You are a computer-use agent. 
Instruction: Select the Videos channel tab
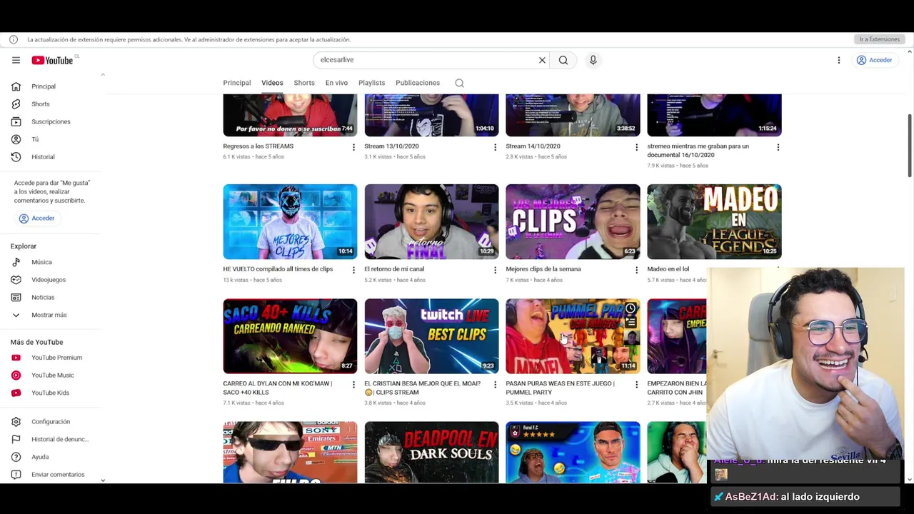tap(272, 83)
